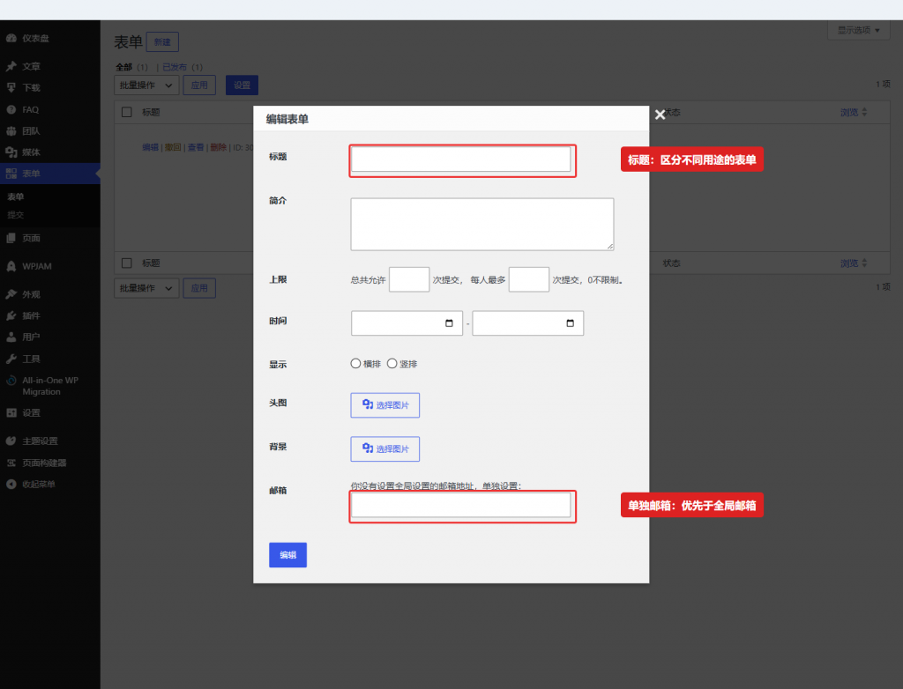Click the 团队 group icon in sidebar

pyautogui.click(x=11, y=130)
